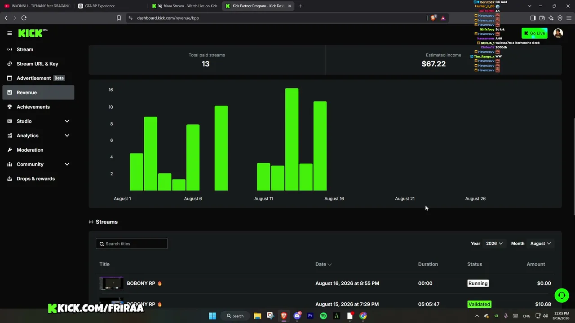This screenshot has height=323, width=575.
Task: Open Adobe Premiere Pro from the taskbar
Action: 310,316
